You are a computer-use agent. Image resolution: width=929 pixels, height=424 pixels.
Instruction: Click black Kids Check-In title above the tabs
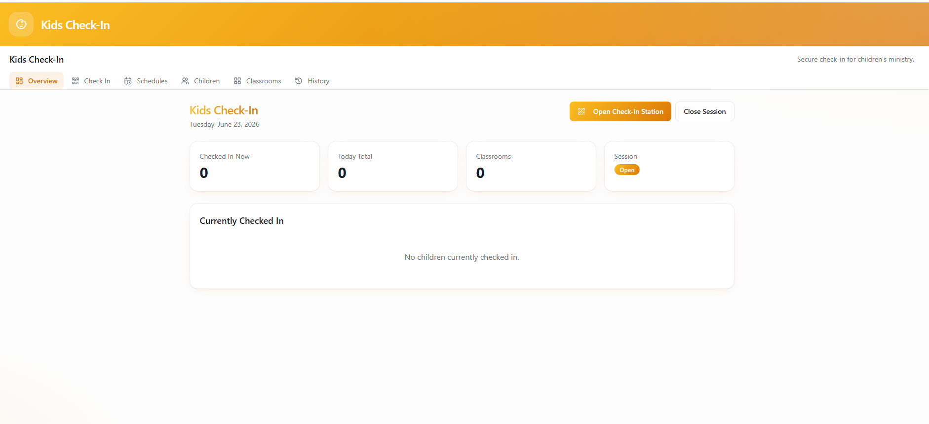(37, 60)
